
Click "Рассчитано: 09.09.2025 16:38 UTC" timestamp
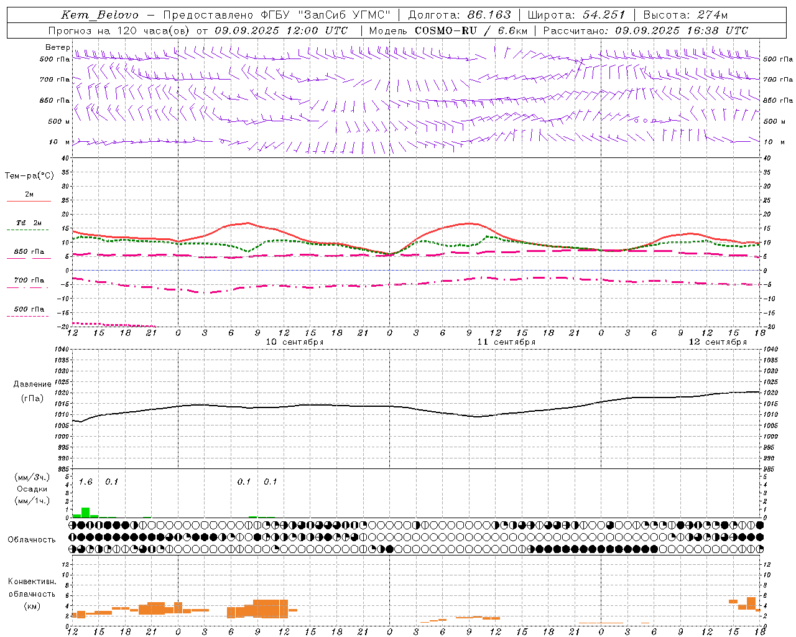point(646,30)
